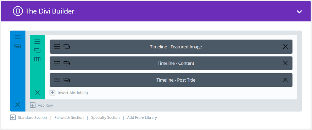Click the Insert Module(s) link
Screen dimensions: 312x130
pos(73,93)
